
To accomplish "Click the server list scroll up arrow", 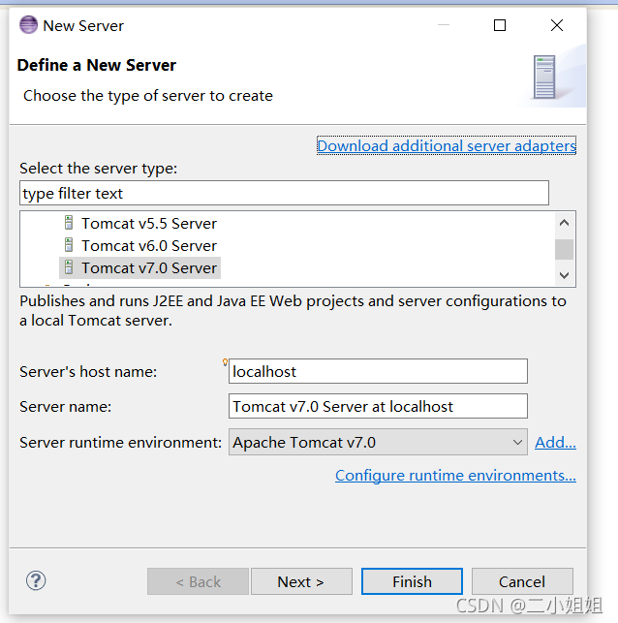I will (x=564, y=223).
